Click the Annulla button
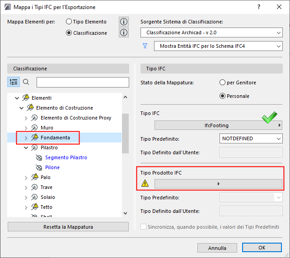 coord(217,248)
